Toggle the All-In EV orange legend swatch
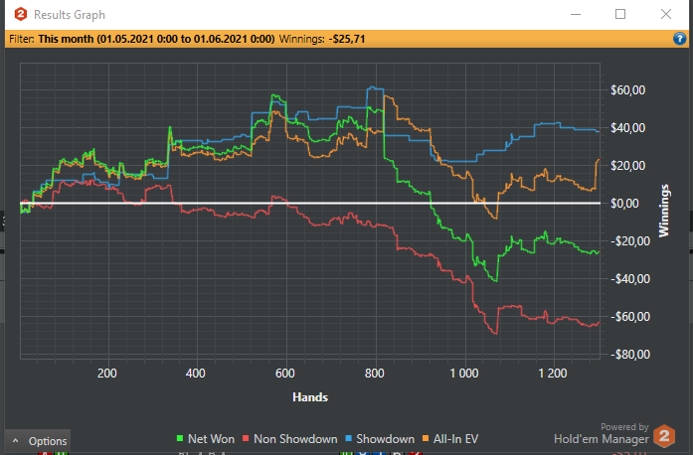 coord(426,439)
